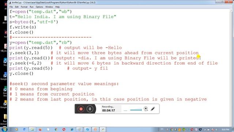Open the volume icon in the system tray
The image size is (234, 132).
pyautogui.click(x=216, y=129)
